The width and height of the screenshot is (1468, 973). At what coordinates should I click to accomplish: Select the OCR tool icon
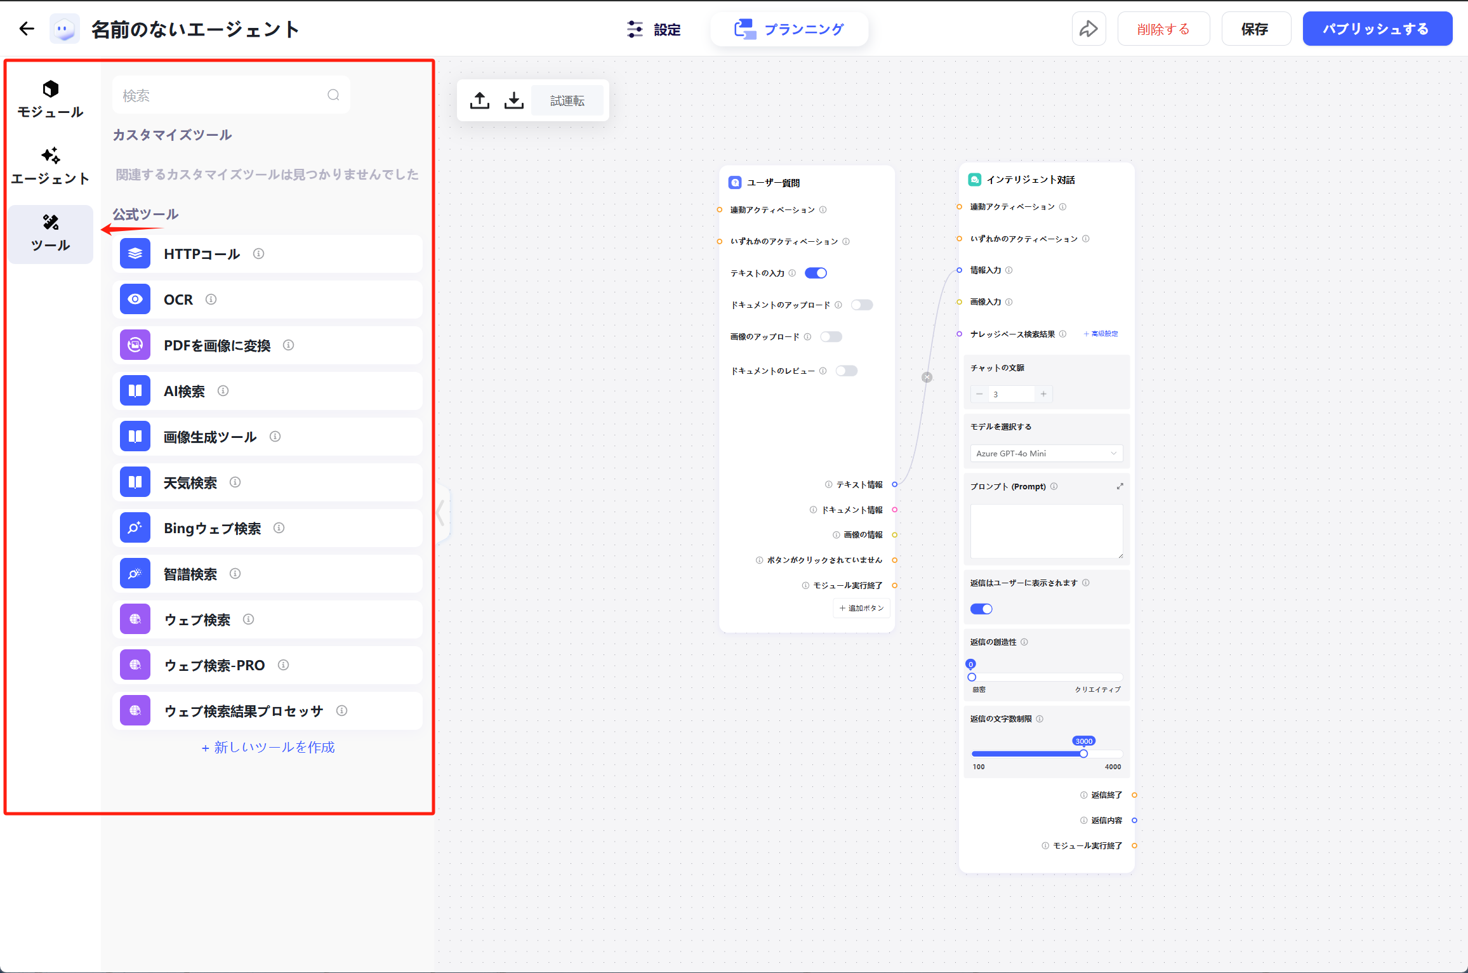[x=135, y=300]
